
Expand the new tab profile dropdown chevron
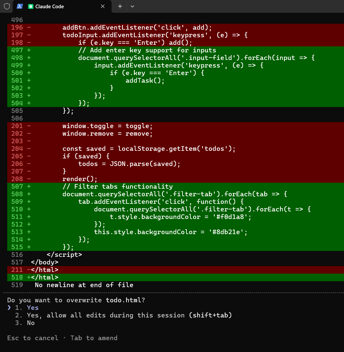point(132,7)
